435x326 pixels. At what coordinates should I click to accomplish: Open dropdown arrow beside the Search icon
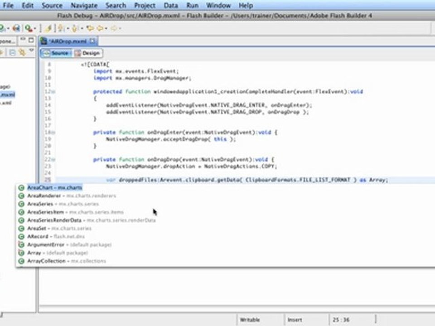point(35,28)
